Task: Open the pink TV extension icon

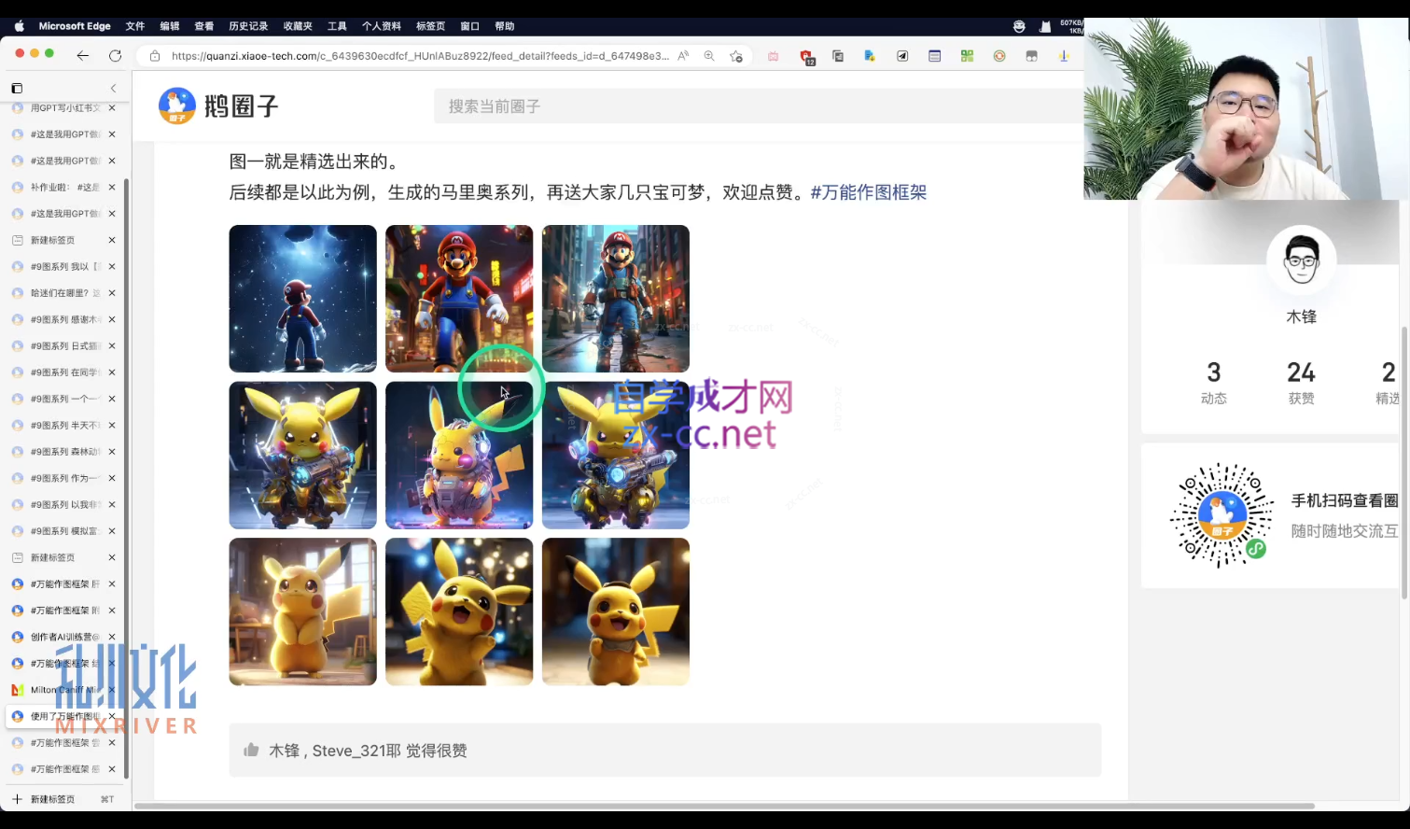Action: click(774, 56)
